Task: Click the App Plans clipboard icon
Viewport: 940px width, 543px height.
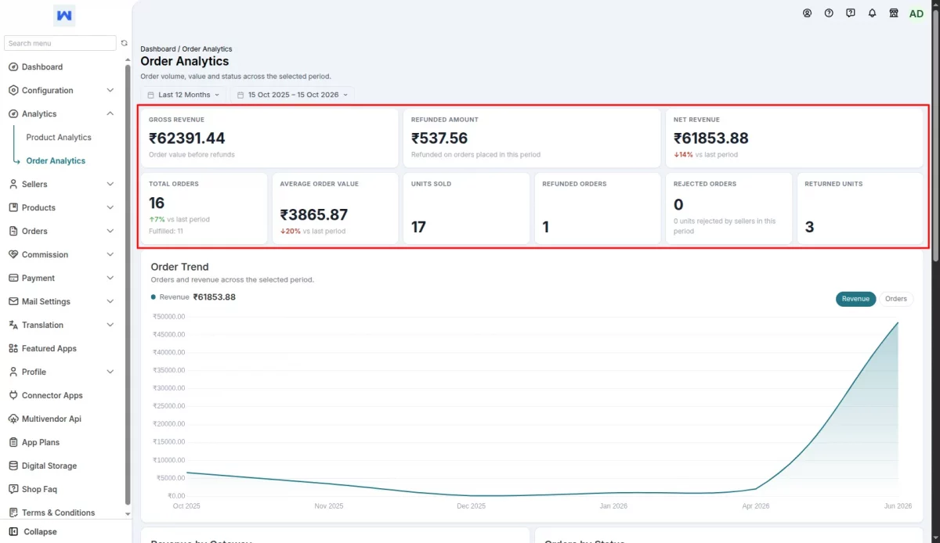Action: [x=13, y=443]
